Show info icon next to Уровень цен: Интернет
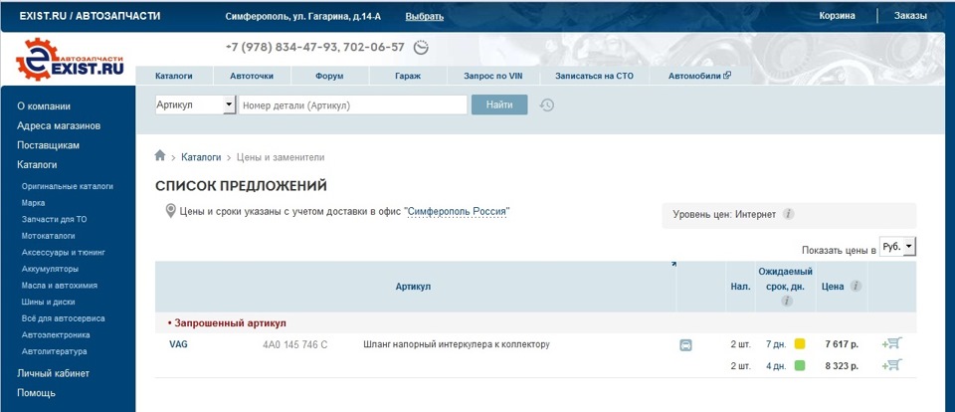The height and width of the screenshot is (412, 955). point(788,214)
